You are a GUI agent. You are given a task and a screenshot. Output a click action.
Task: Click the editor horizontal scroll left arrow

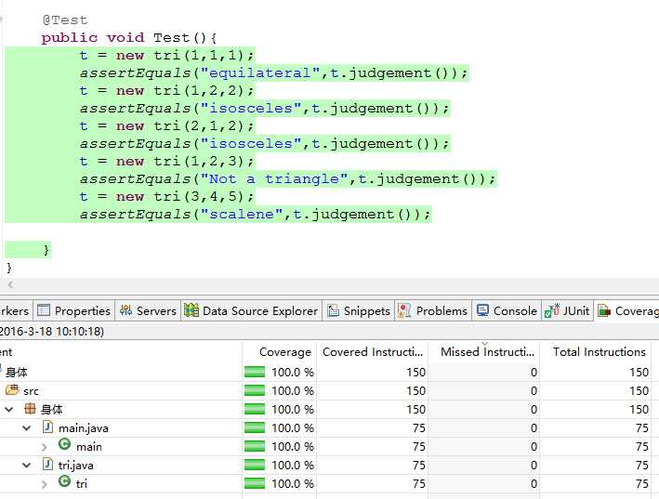[x=10, y=284]
